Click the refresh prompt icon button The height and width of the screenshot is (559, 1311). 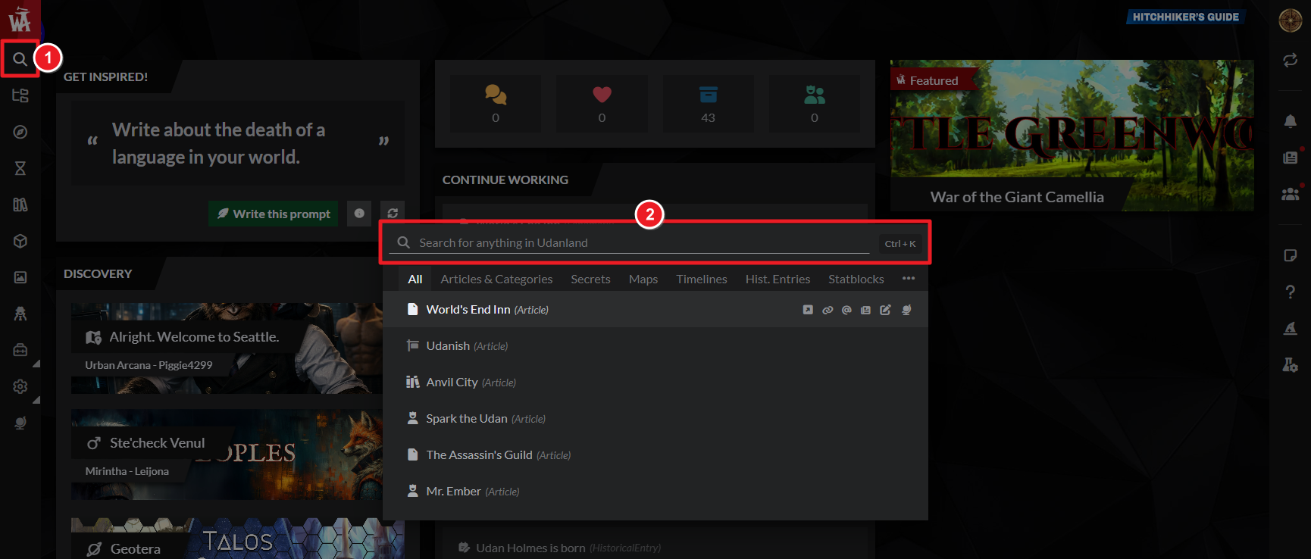click(x=393, y=214)
